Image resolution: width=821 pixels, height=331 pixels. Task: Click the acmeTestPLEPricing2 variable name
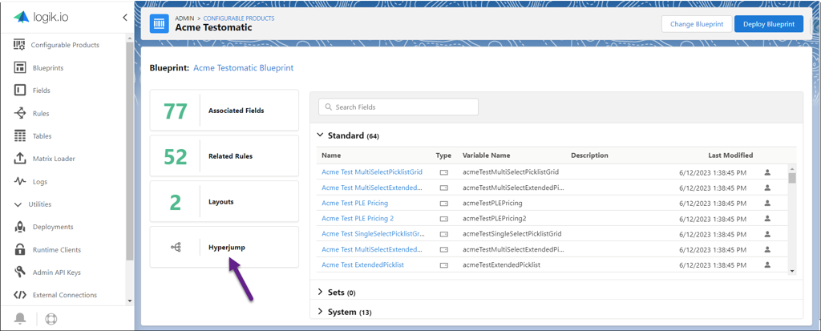click(494, 219)
